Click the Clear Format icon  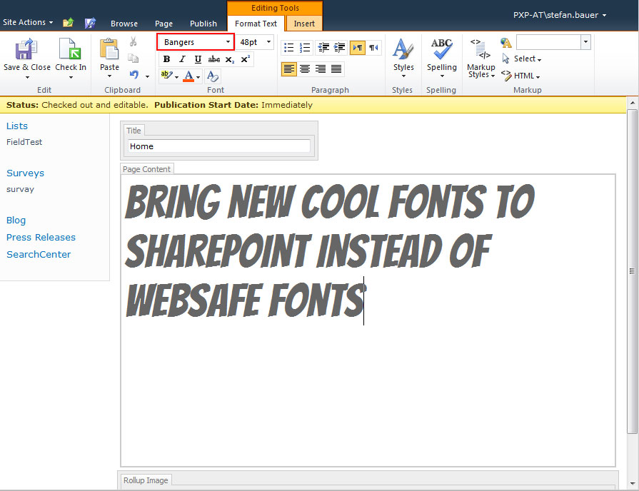pos(213,76)
